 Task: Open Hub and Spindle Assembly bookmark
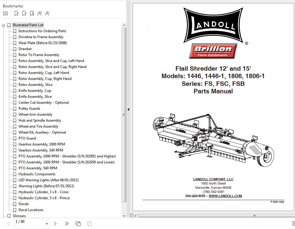(x=40, y=120)
